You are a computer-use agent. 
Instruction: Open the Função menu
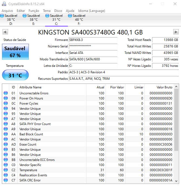click(34, 11)
